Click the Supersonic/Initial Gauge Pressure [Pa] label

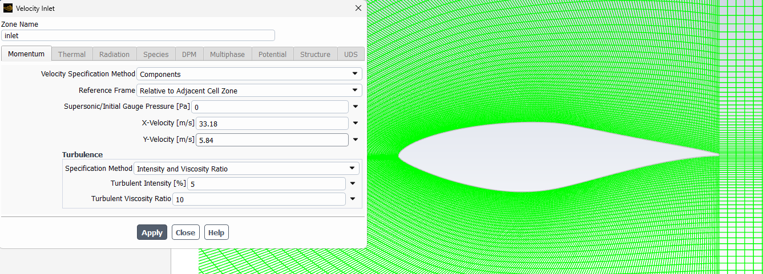(x=127, y=107)
